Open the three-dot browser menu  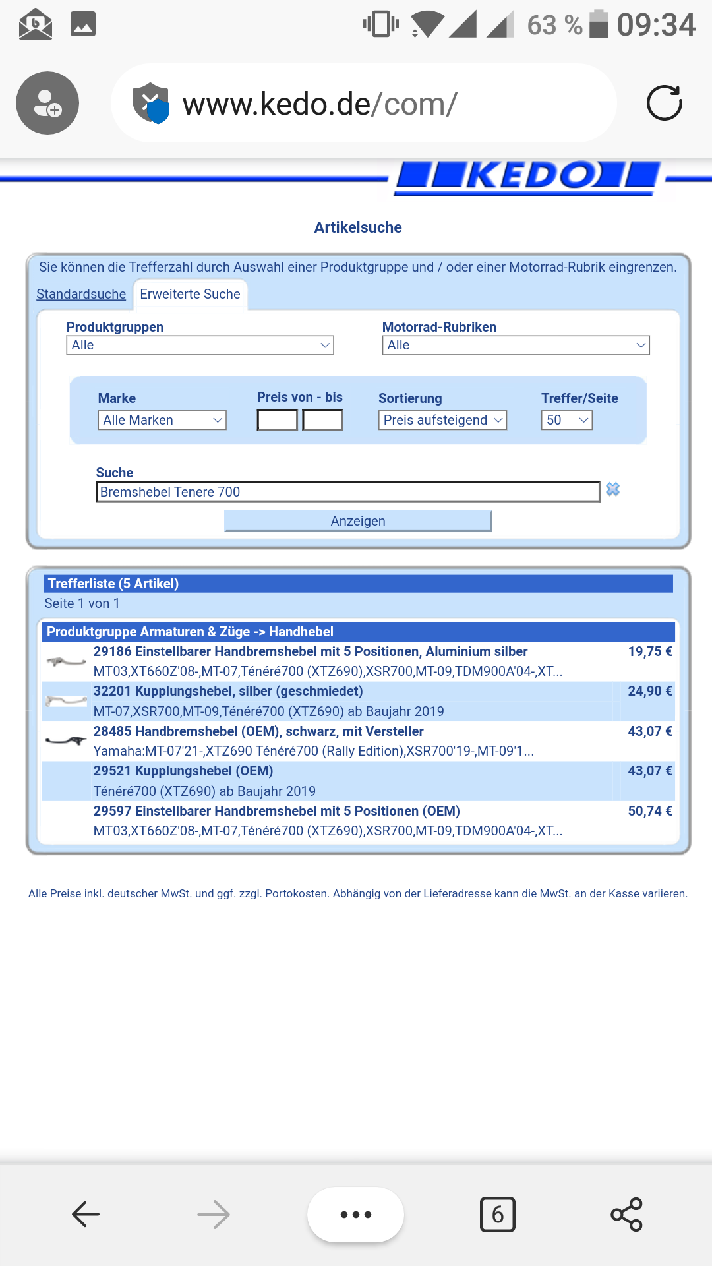point(356,1215)
